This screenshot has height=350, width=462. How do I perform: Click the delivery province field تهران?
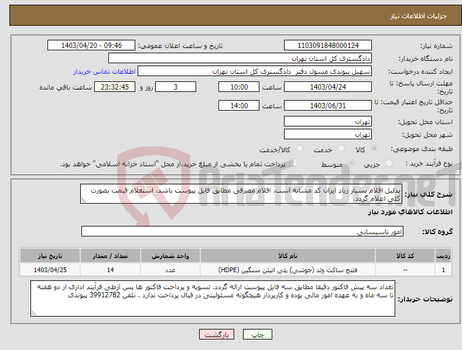coord(328,121)
